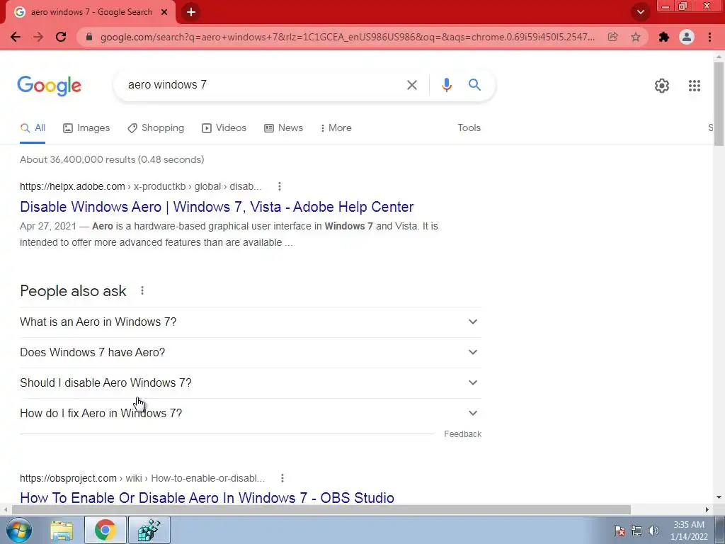The height and width of the screenshot is (544, 725).
Task: Open options dots for obsproject.com result
Action: coord(282,478)
